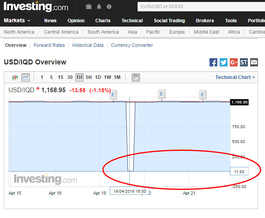Share via StockTwits ST icon
Image resolution: width=265 pixels, height=218 pixels.
[244, 63]
